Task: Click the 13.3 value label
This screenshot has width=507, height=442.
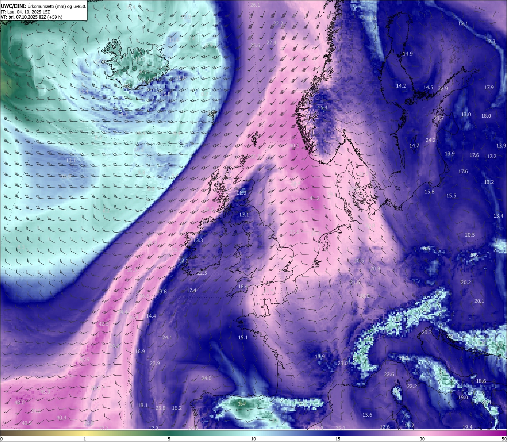Action: (x=198, y=241)
